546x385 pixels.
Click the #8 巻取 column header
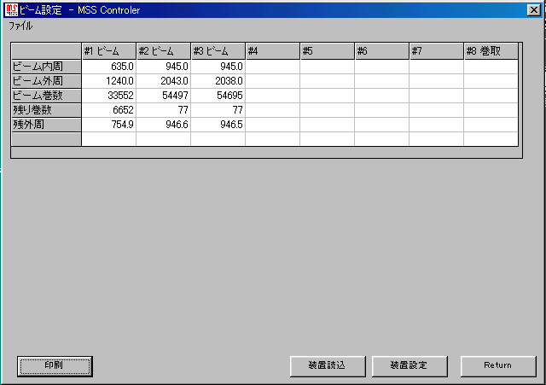(491, 51)
